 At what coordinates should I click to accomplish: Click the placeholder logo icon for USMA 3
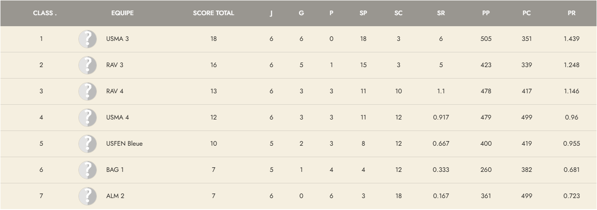tap(88, 39)
